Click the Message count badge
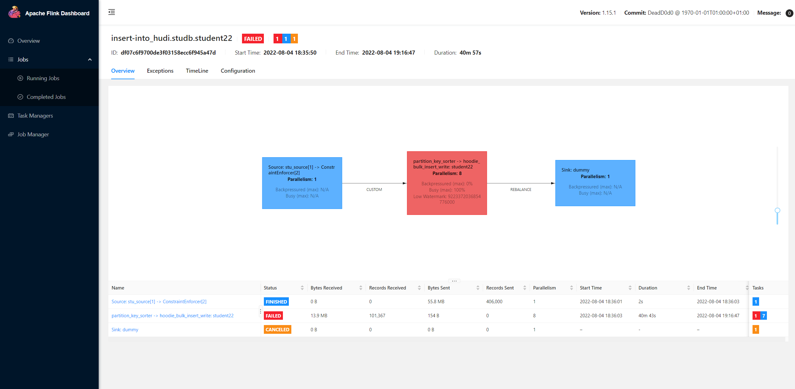The width and height of the screenshot is (795, 389). point(789,13)
